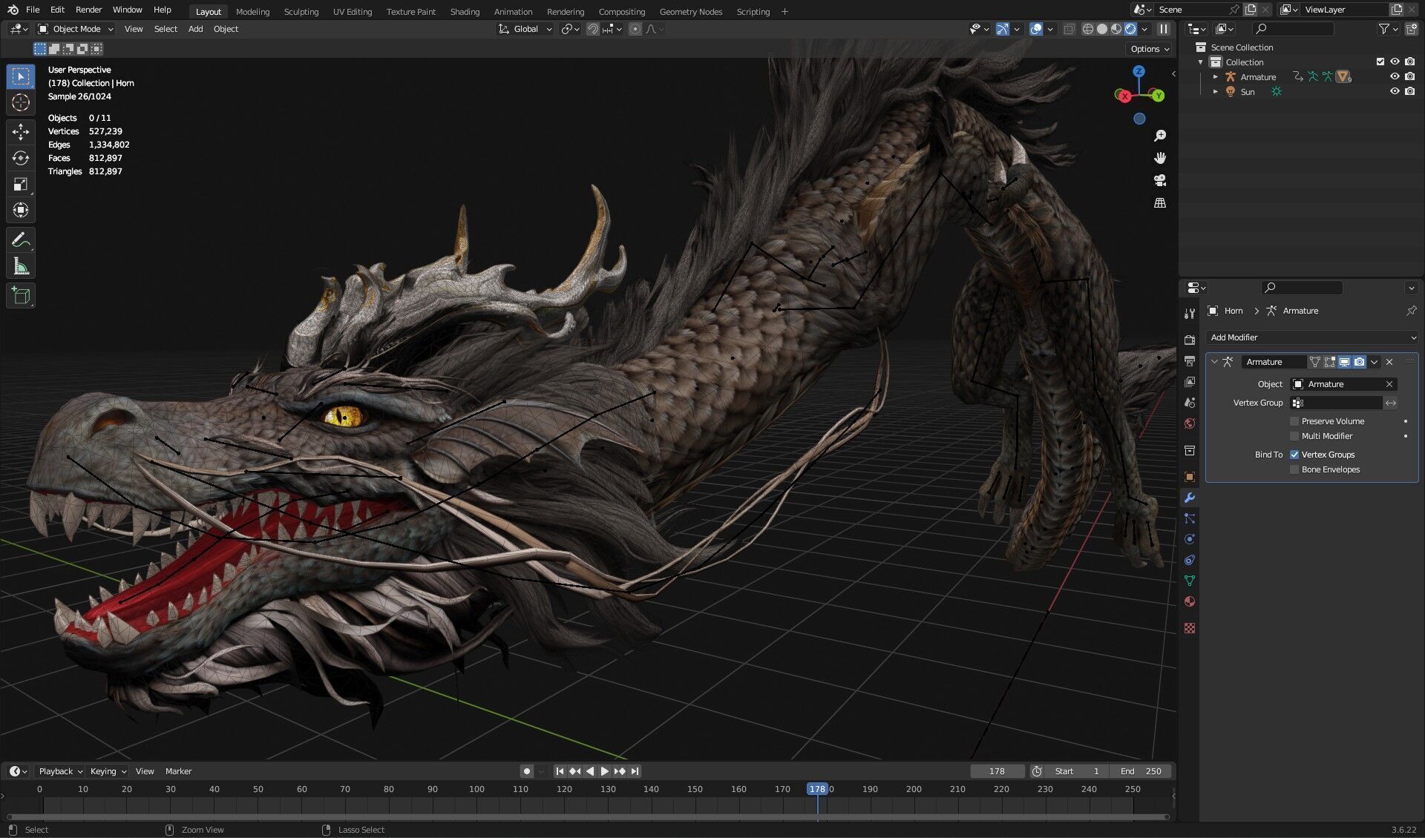The image size is (1425, 838).
Task: Click the pan view hand icon
Action: [x=1160, y=158]
